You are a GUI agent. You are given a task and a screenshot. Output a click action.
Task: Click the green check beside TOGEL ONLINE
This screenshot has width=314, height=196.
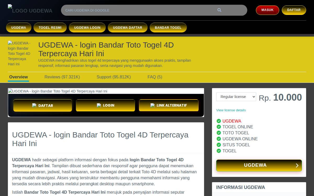click(x=219, y=127)
